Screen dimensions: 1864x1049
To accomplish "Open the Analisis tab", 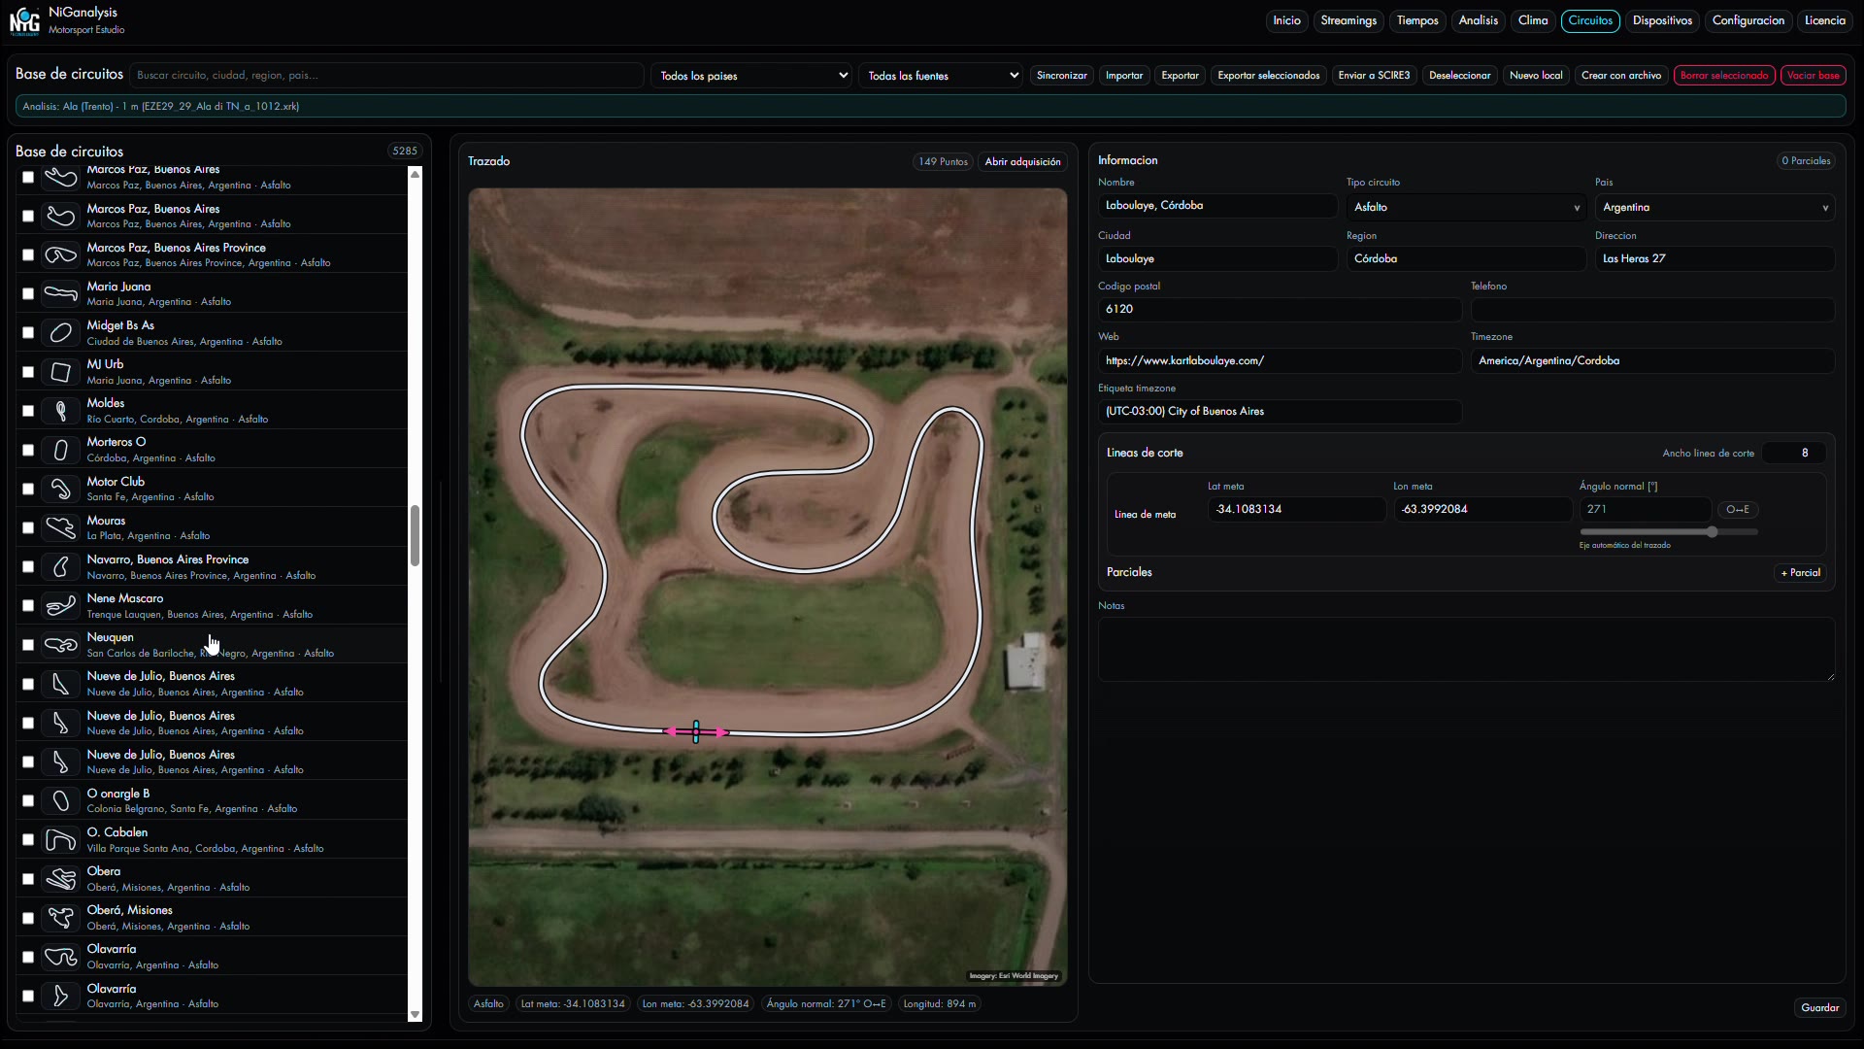I will 1478,20.
